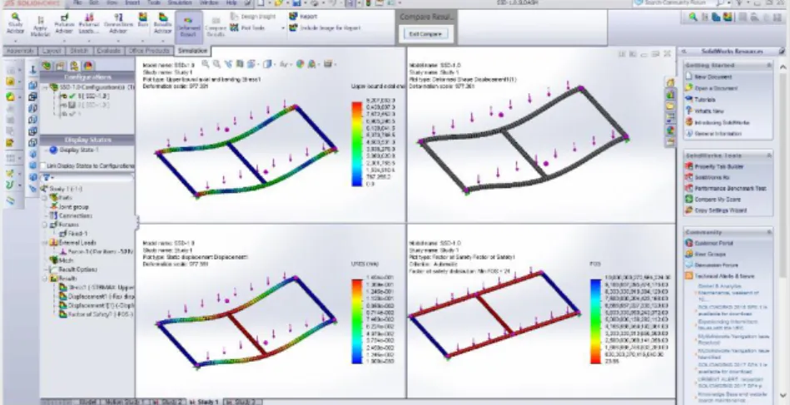Select the Joint group tree item

tap(70, 207)
